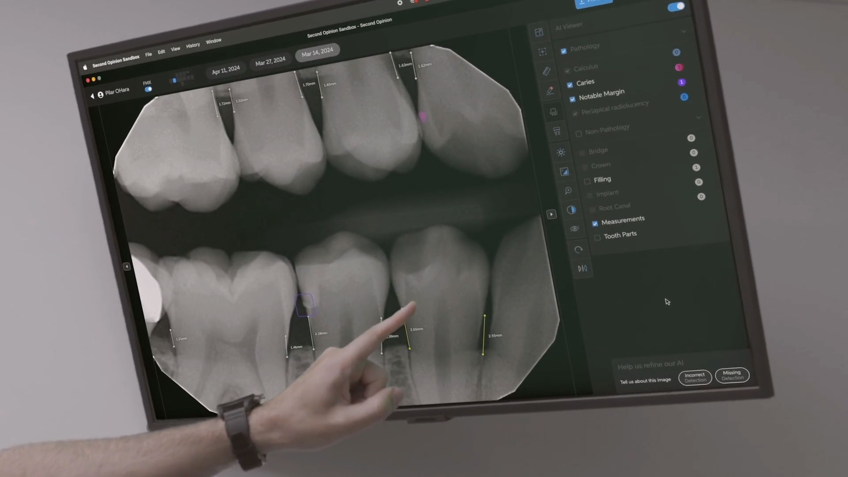Toggle the FMX switch
The height and width of the screenshot is (477, 848).
click(x=148, y=89)
